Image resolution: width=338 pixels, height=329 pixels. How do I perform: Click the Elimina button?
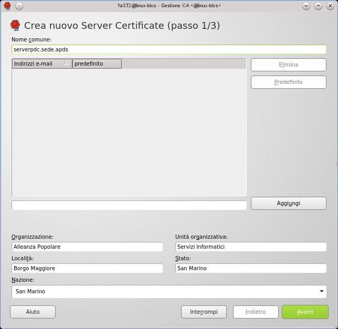tap(288, 65)
